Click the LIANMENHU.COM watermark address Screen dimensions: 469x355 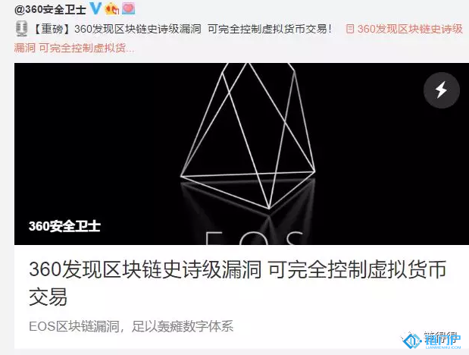click(x=443, y=347)
